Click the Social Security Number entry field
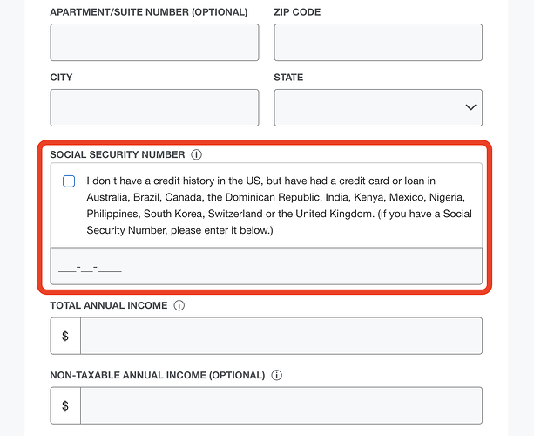This screenshot has width=534, height=436. (266, 266)
